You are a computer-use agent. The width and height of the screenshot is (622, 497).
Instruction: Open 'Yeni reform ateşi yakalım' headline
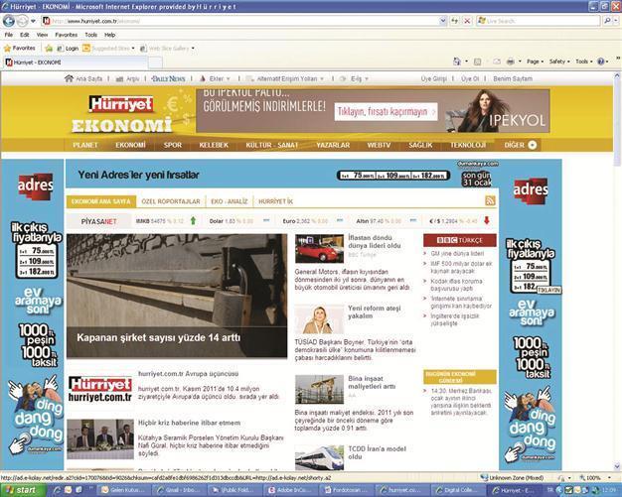pyautogui.click(x=374, y=312)
